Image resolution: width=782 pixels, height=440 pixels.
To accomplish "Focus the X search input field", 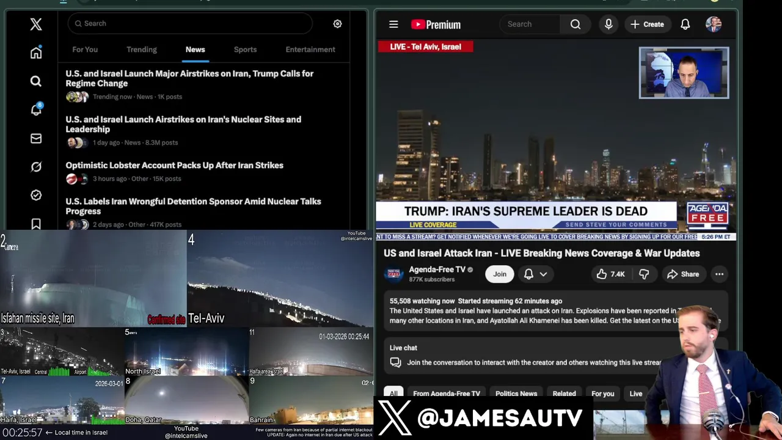I will click(190, 23).
